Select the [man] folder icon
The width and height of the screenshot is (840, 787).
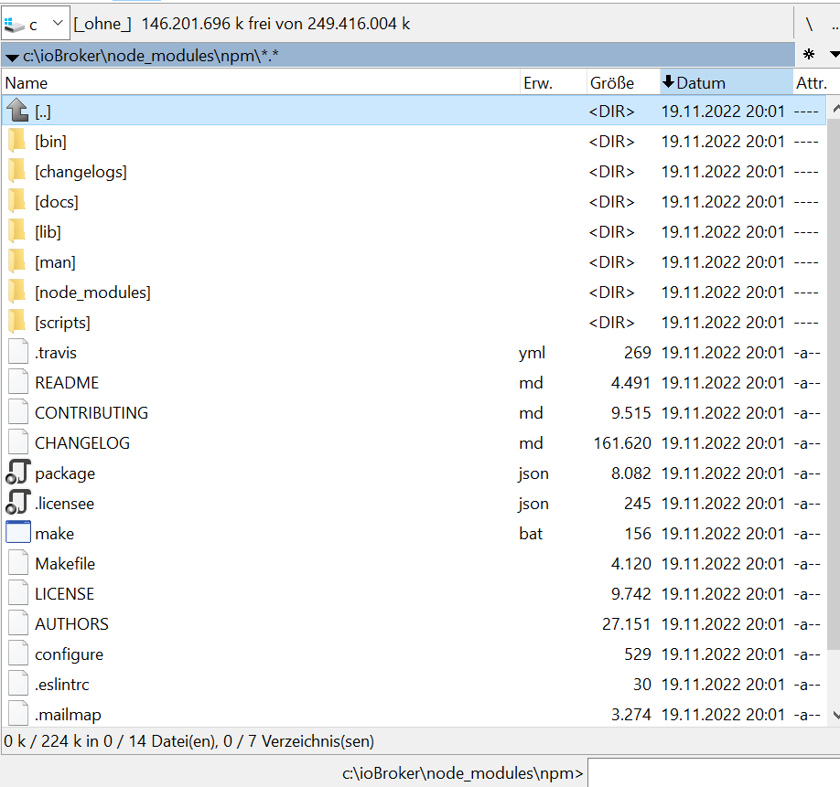pos(17,262)
